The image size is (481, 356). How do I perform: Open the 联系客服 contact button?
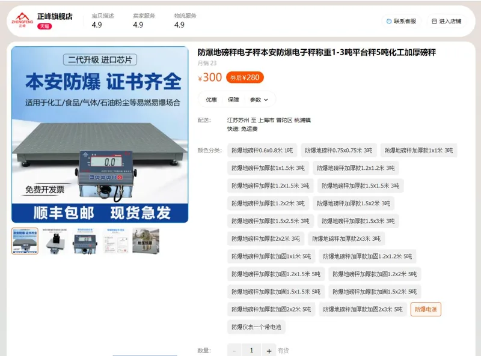402,22
